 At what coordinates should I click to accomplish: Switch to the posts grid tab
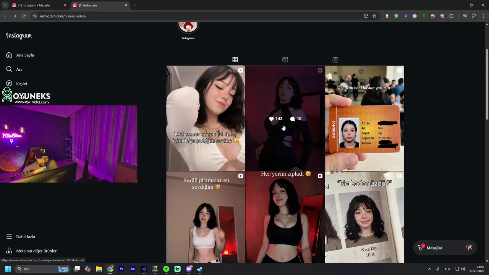point(235,60)
